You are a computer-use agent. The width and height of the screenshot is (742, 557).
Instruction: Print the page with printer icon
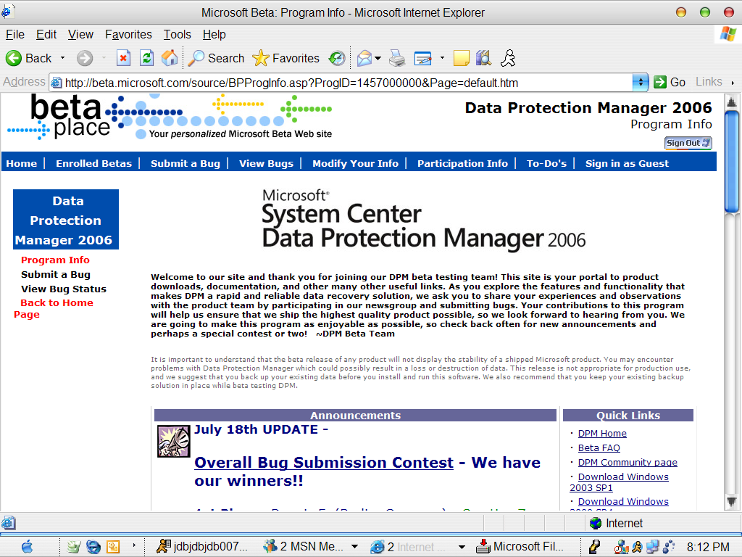[x=397, y=58]
